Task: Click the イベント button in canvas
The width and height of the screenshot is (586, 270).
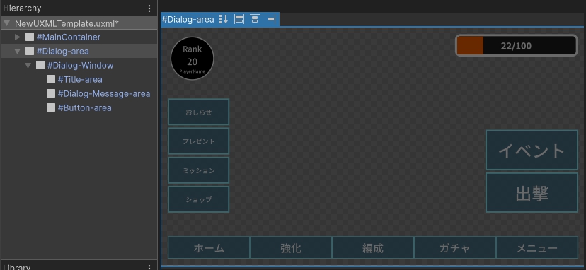Action: pos(532,150)
